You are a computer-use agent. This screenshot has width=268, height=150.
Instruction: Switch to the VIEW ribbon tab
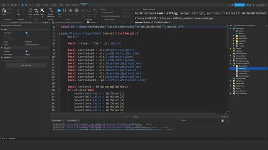pyautogui.click(x=67, y=5)
